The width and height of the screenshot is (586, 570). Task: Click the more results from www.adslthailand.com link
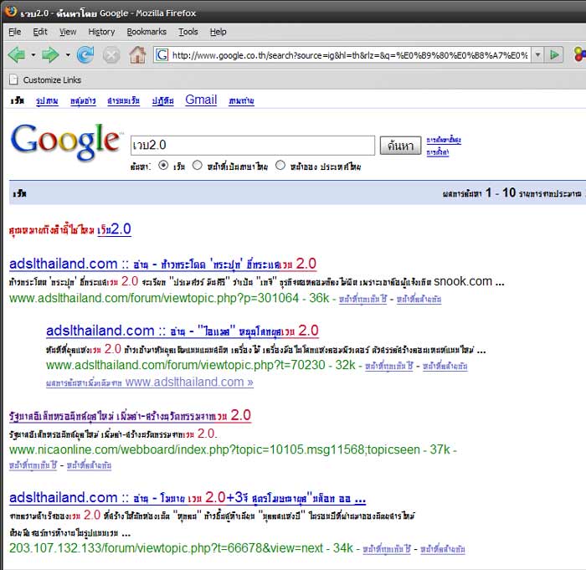pos(150,382)
